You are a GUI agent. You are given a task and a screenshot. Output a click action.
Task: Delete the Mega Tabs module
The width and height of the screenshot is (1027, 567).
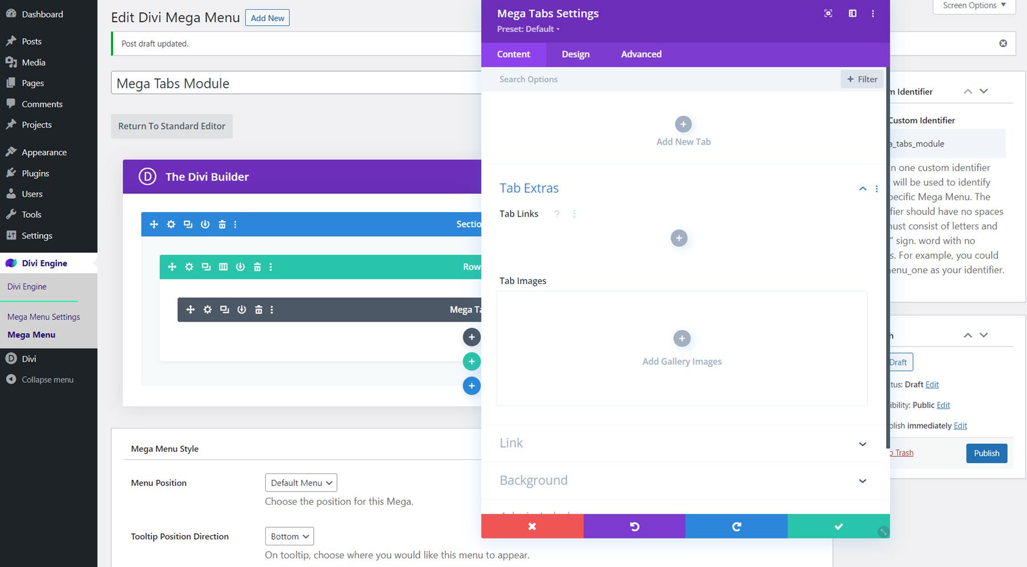258,309
